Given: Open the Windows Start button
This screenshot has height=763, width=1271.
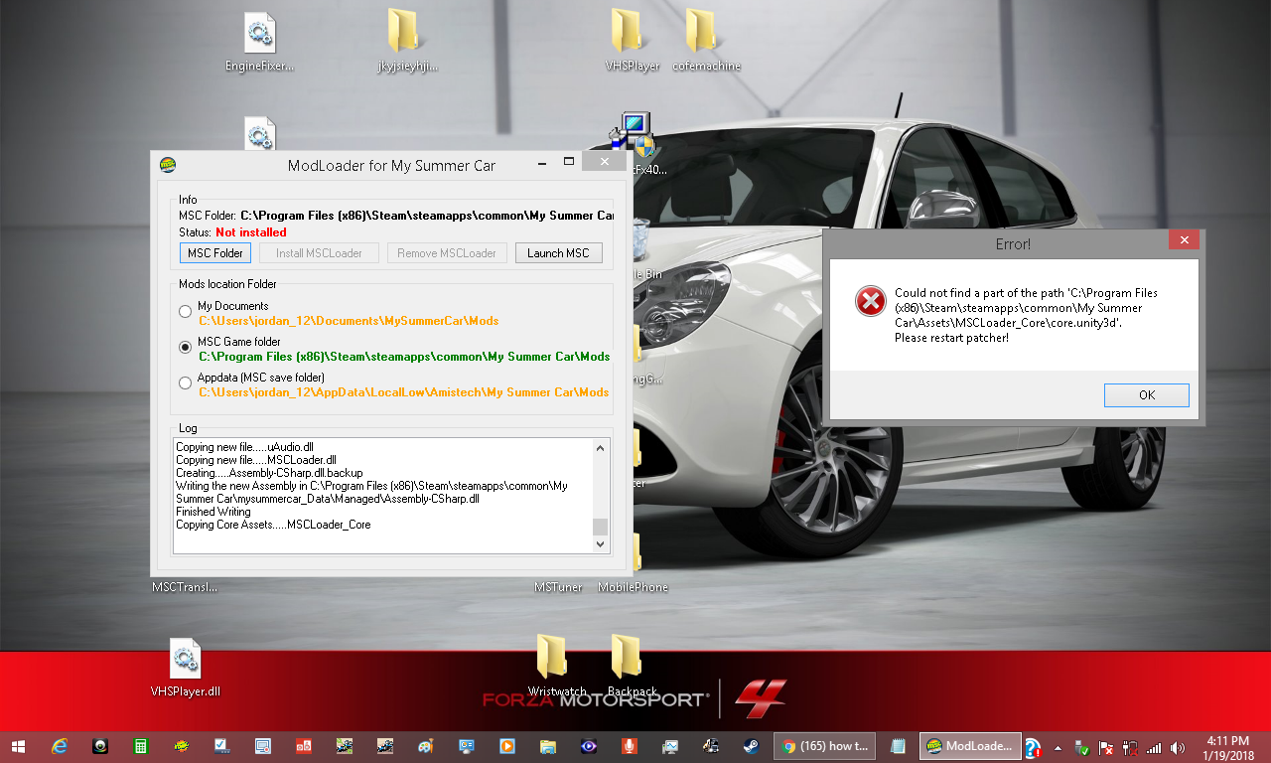Looking at the screenshot, I should click(18, 747).
